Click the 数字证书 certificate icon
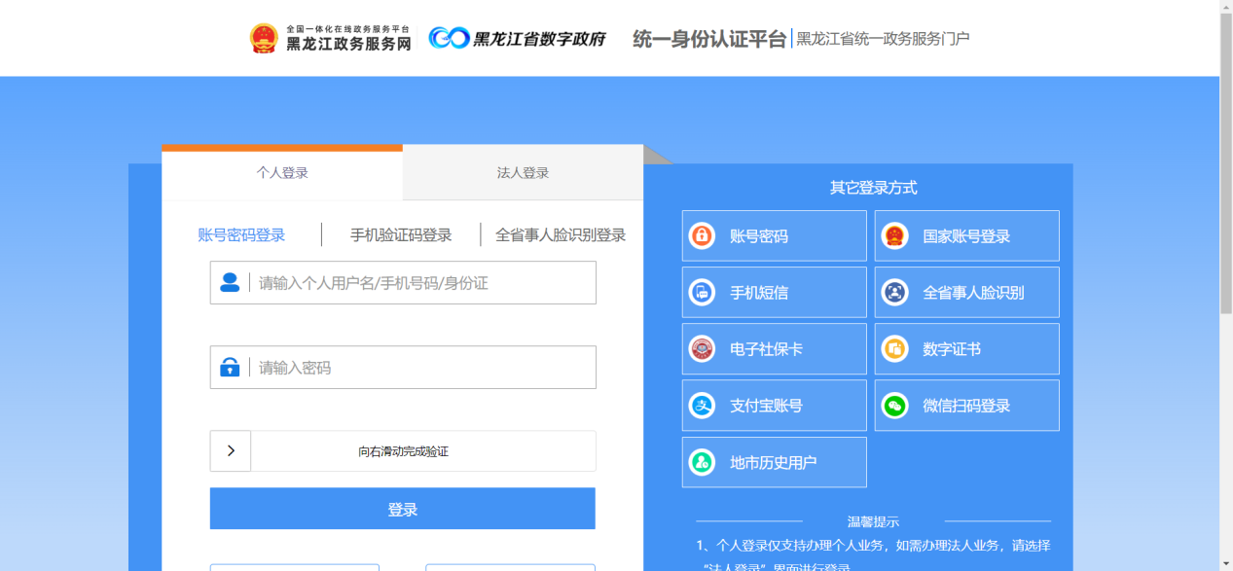This screenshot has width=1233, height=571. 894,349
